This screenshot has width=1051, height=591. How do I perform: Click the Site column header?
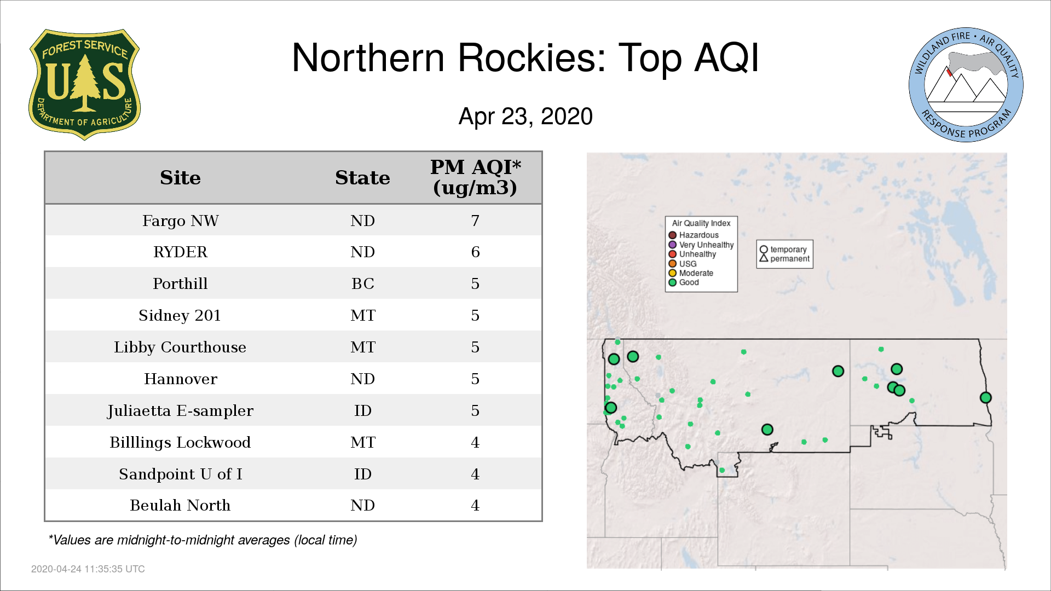(x=180, y=178)
